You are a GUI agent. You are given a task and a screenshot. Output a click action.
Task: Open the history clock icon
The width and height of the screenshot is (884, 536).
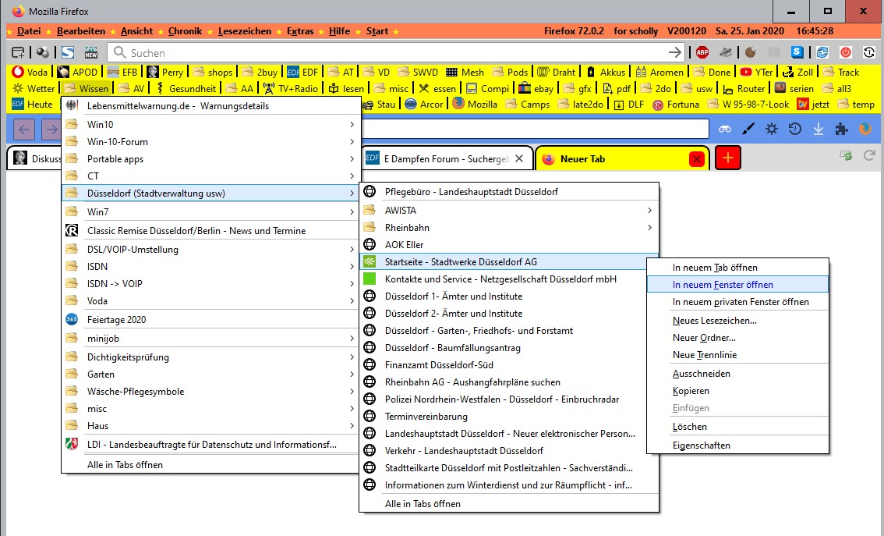795,129
